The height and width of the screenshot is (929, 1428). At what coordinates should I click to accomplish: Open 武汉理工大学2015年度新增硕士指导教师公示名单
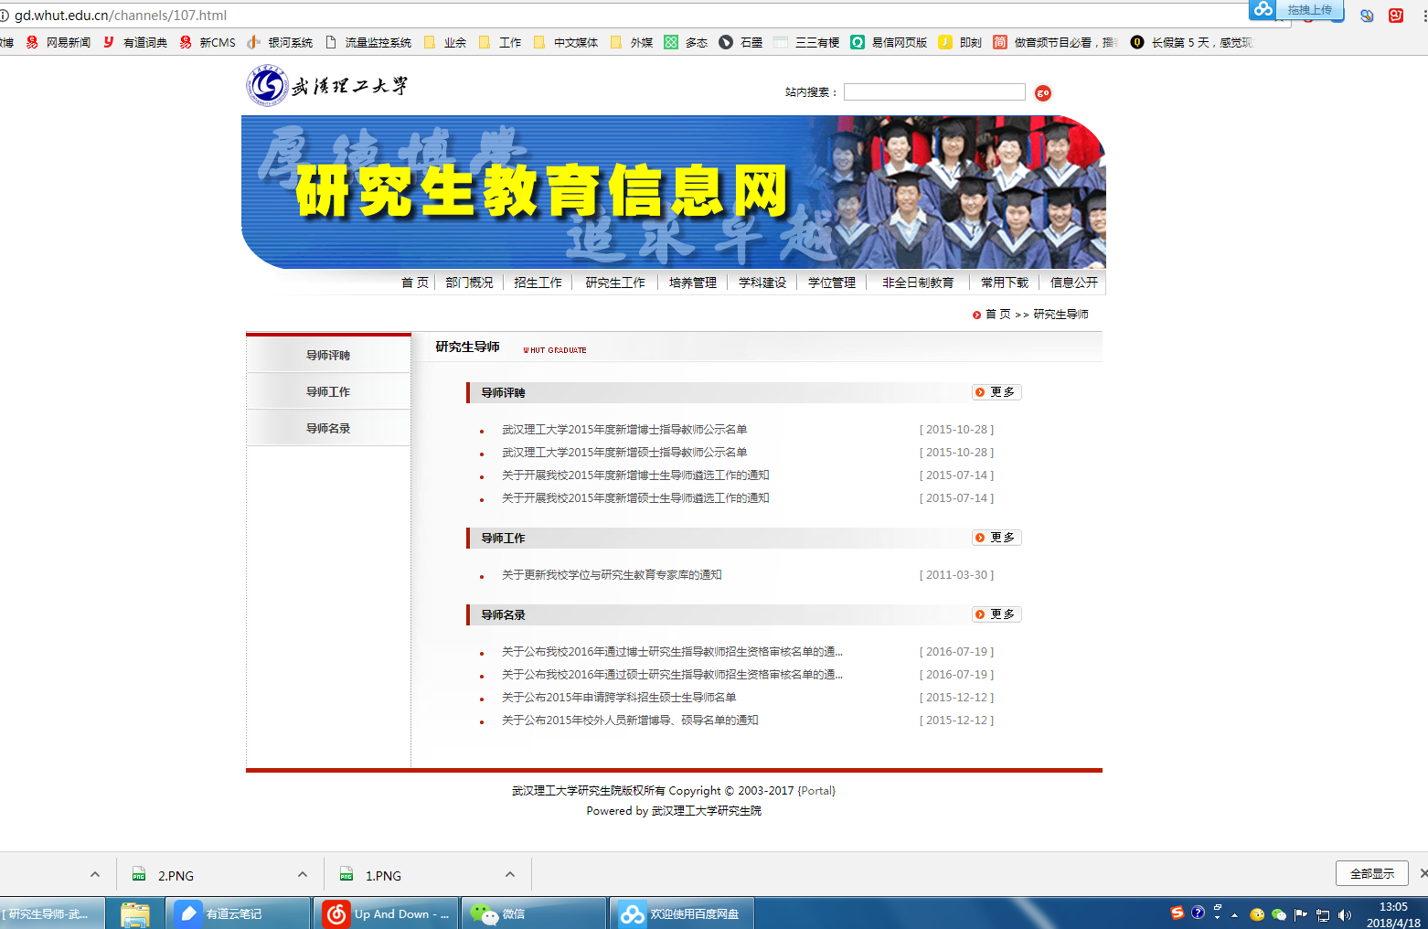(x=624, y=453)
